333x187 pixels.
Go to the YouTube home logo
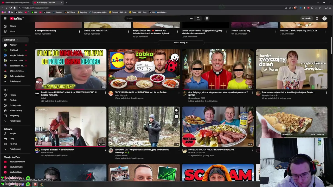point(16,18)
